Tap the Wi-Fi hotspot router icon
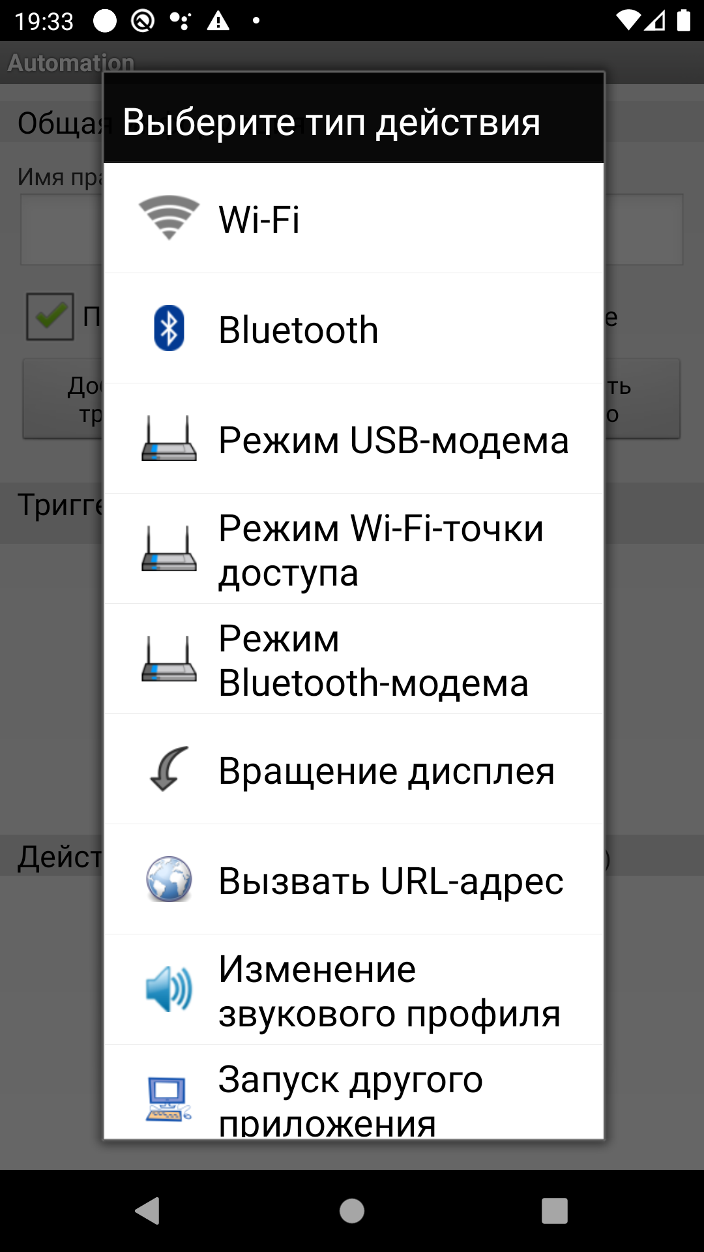704x1252 pixels. pyautogui.click(x=169, y=549)
